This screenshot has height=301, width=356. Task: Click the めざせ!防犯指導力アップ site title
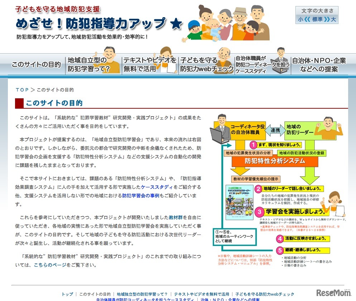coord(91,24)
